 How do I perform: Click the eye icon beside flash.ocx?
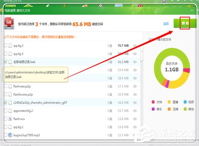click(x=135, y=119)
